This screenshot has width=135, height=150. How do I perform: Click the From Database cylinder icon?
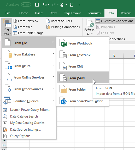coord(8,54)
